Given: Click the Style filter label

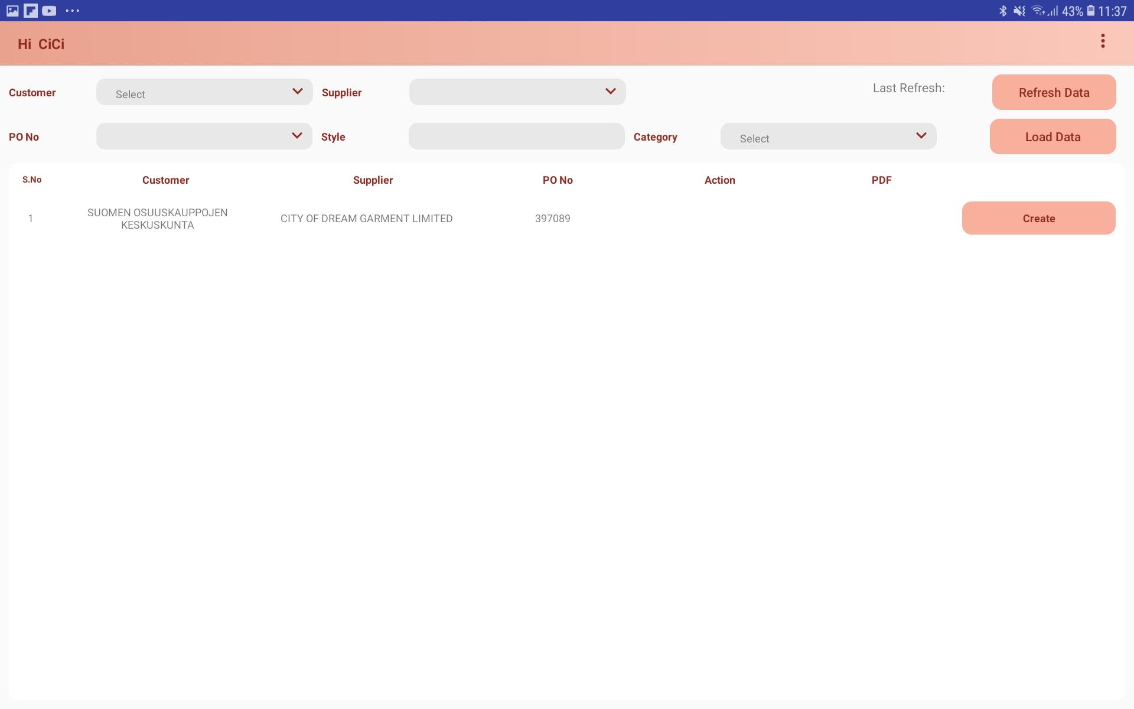Looking at the screenshot, I should [333, 137].
